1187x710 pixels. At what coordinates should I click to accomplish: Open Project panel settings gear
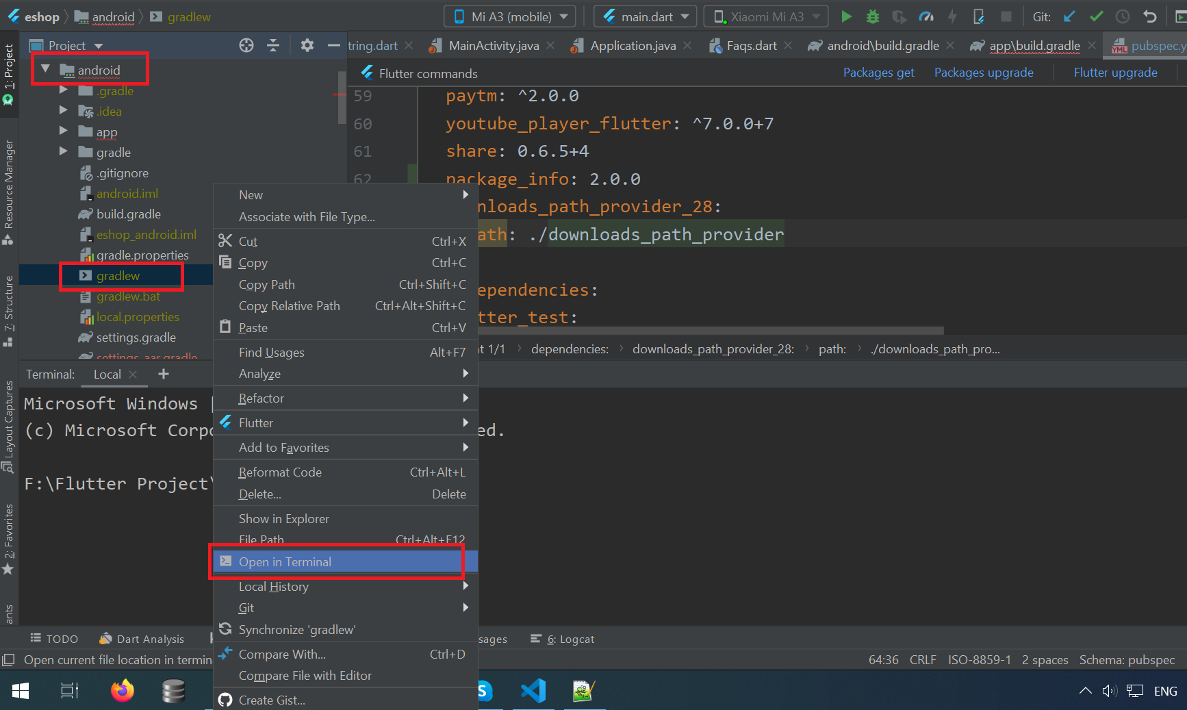point(307,45)
